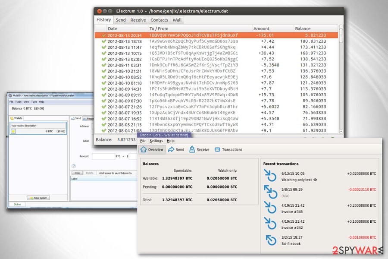Screen dimensions: 388x259
Task: Open the Trade menu in MultiBit
Action: coord(18,101)
